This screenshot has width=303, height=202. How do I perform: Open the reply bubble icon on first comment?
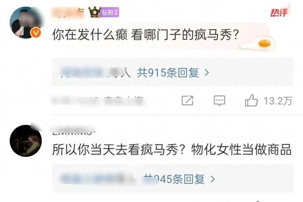(219, 100)
